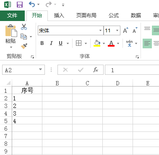Open underline style dropdown arrow
The width and height of the screenshot is (159, 155).
click(x=68, y=43)
